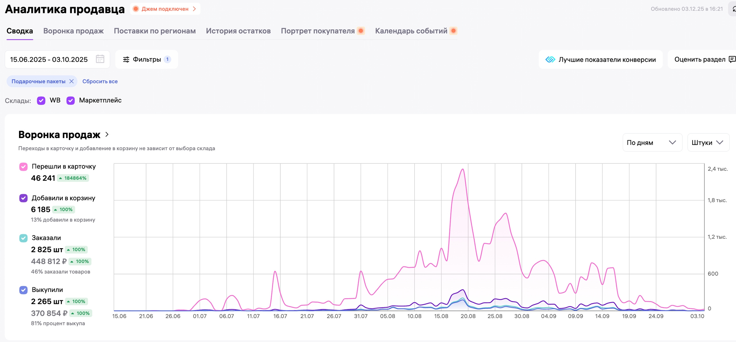The image size is (736, 342).
Task: Click the Сбросить все link
Action: [100, 81]
